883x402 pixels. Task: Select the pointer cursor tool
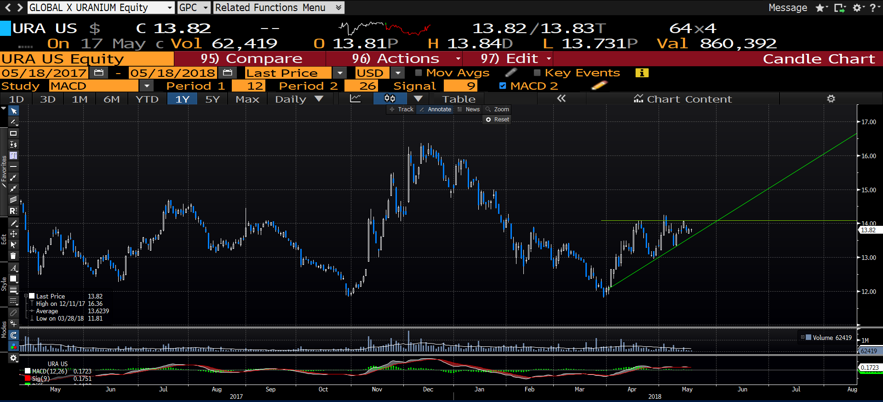pyautogui.click(x=13, y=111)
